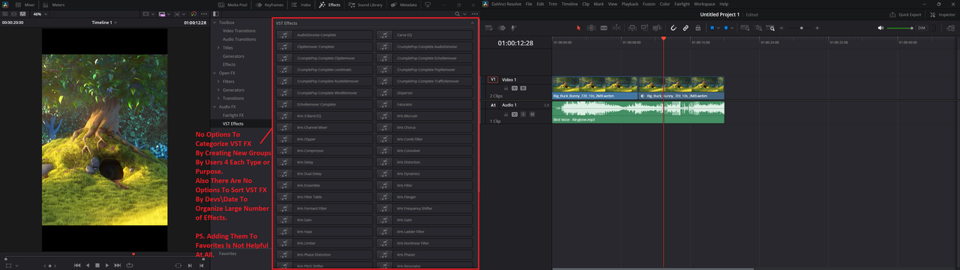Collapse the Toolbox tree group
960x270 pixels.
point(214,22)
